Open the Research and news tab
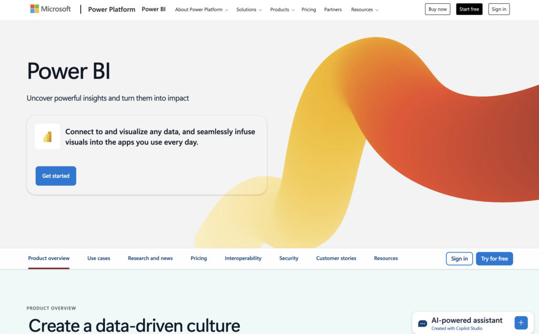Viewport: 539px width, 334px height. coord(150,258)
